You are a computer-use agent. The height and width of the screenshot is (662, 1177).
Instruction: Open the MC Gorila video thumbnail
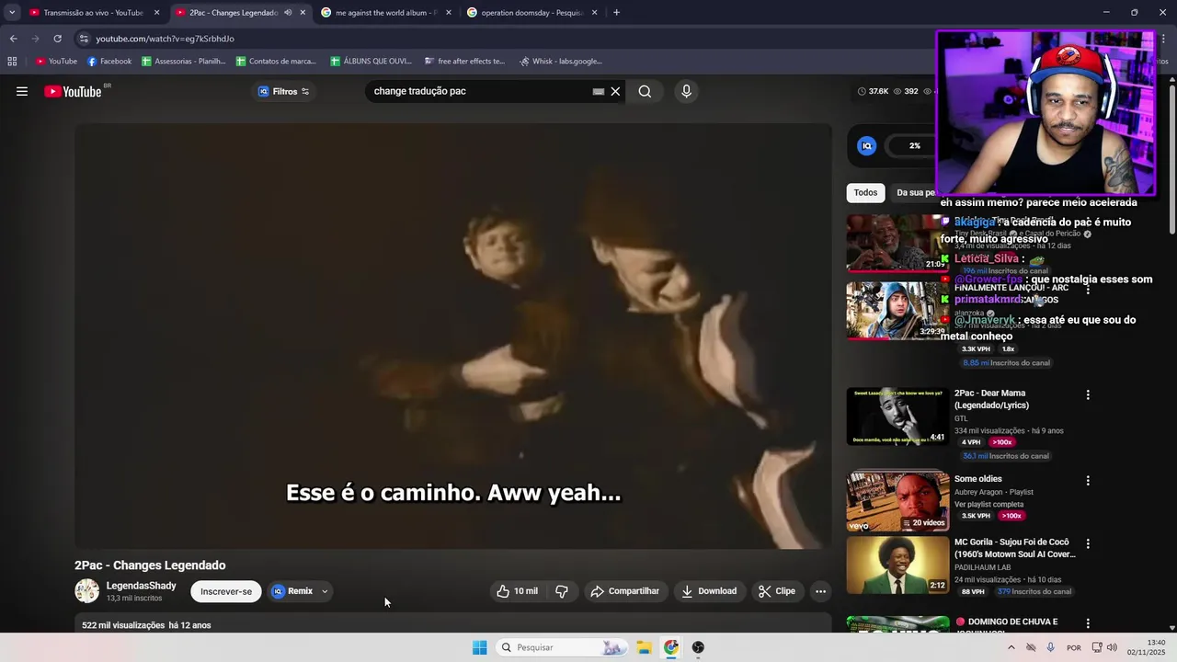pyautogui.click(x=897, y=565)
